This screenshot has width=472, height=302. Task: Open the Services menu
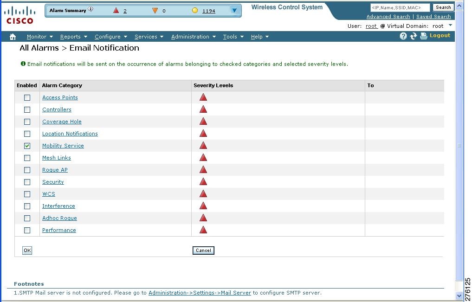[149, 37]
